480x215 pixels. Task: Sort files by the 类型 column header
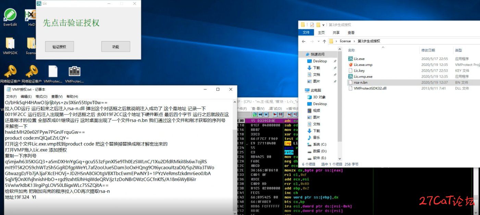tap(458, 50)
